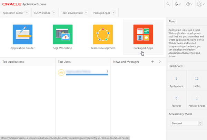Click the Oracle Application Express logo
207x140 pixels.
(24, 4)
